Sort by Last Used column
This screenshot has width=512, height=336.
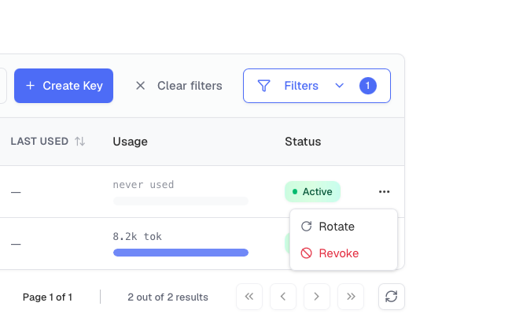tap(48, 141)
